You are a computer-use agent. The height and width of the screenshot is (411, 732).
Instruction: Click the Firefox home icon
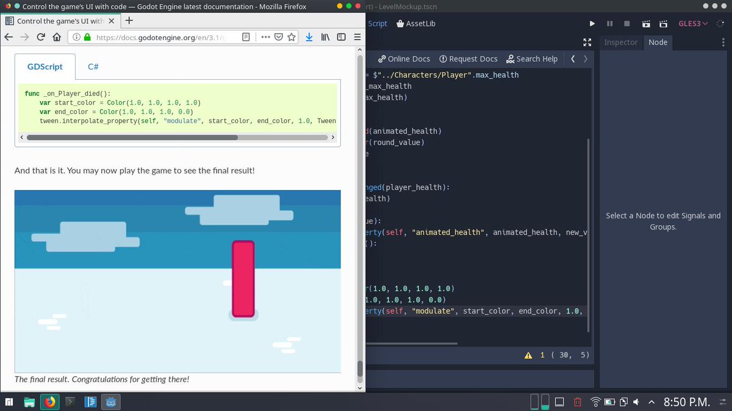(x=57, y=37)
